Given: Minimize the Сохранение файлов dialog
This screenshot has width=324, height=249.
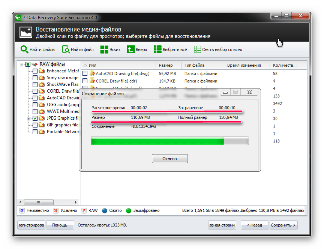Looking at the screenshot, I should [x=225, y=92].
